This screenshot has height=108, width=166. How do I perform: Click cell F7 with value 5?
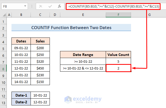(118, 61)
